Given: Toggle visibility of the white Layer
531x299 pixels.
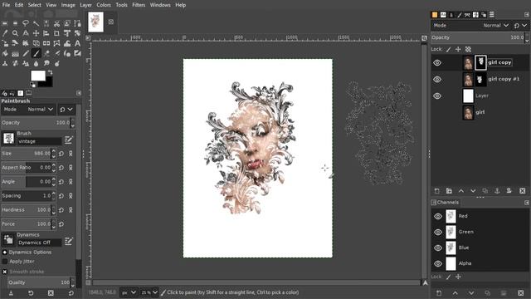Looking at the screenshot, I should tap(437, 96).
